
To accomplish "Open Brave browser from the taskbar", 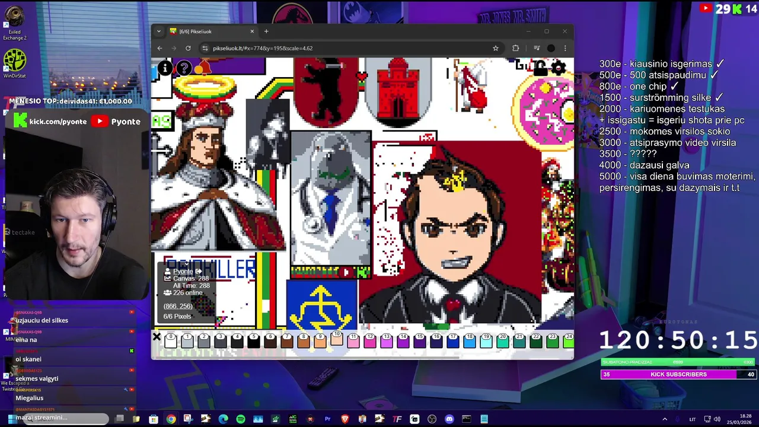I will (x=345, y=419).
